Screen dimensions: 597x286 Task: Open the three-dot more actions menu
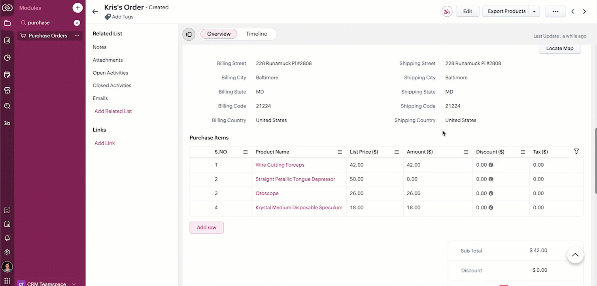(x=555, y=11)
